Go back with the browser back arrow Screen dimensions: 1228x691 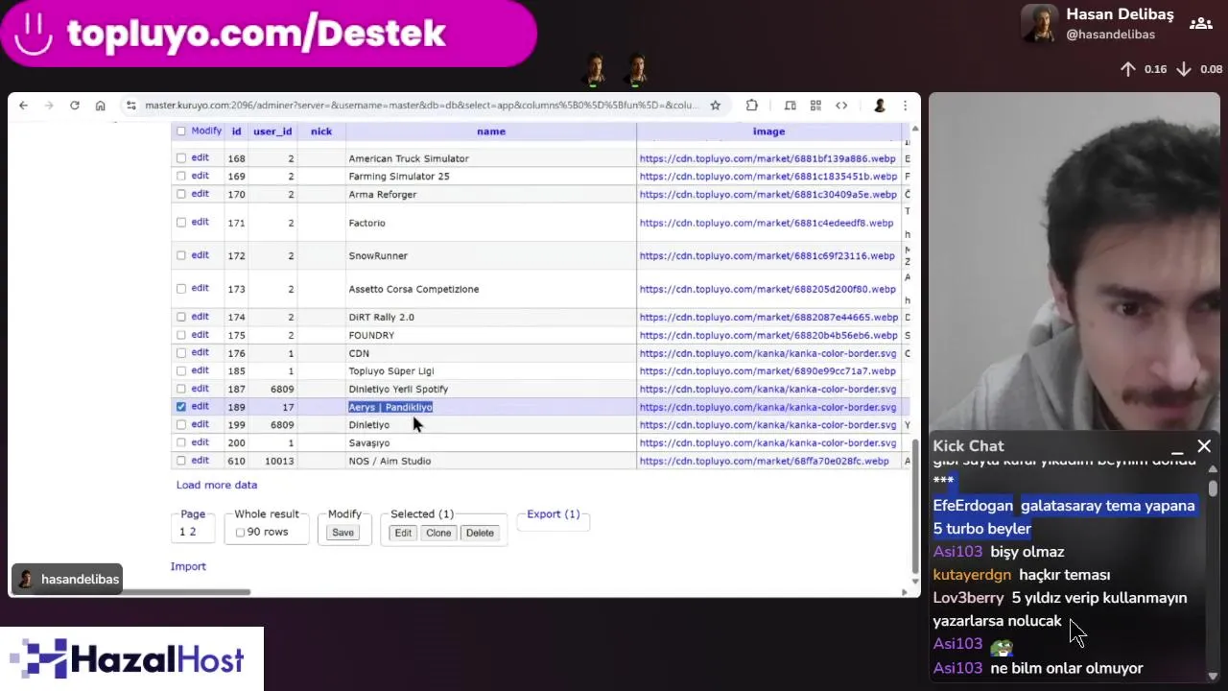[x=24, y=106]
